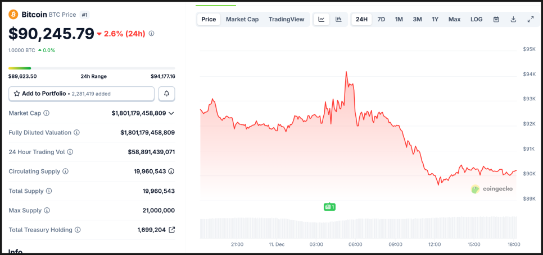Expand the Market Cap chevron
The width and height of the screenshot is (543, 255).
coord(171,113)
